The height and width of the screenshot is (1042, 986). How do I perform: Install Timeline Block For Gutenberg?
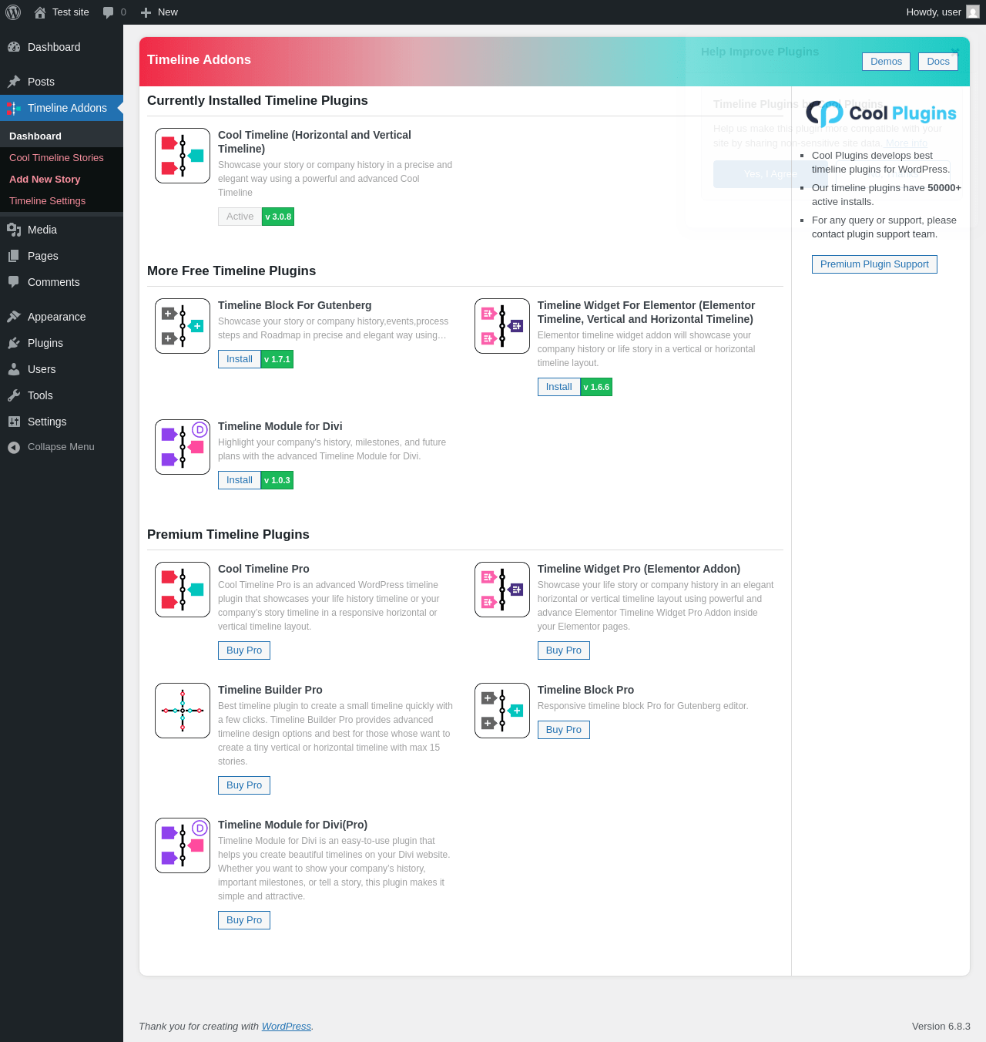(x=240, y=359)
